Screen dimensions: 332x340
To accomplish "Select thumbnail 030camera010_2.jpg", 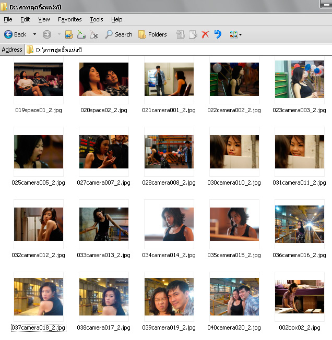I will coord(234,152).
